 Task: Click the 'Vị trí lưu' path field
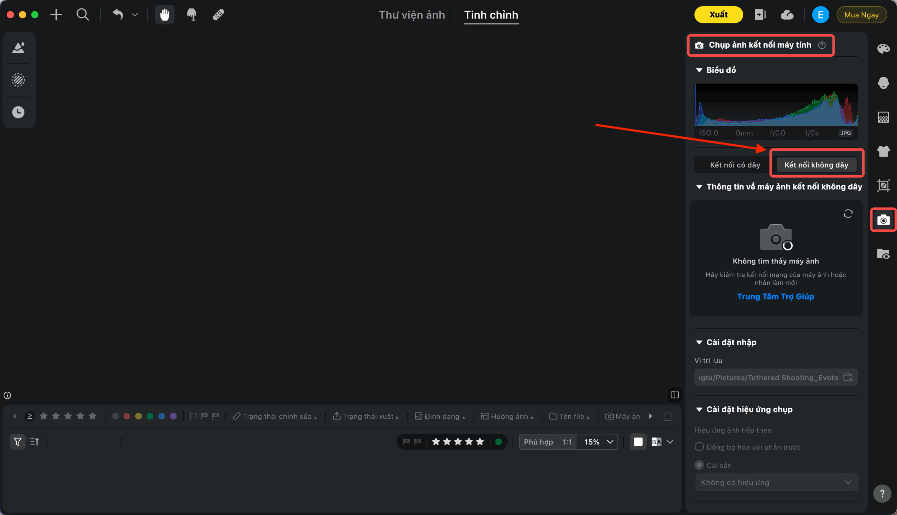pyautogui.click(x=768, y=377)
